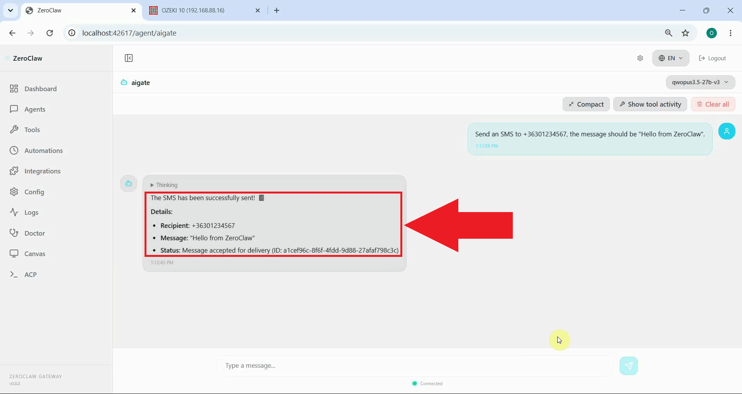Viewport: 742px width, 394px height.
Task: Click the ZeroClaw logo title
Action: 27,58
